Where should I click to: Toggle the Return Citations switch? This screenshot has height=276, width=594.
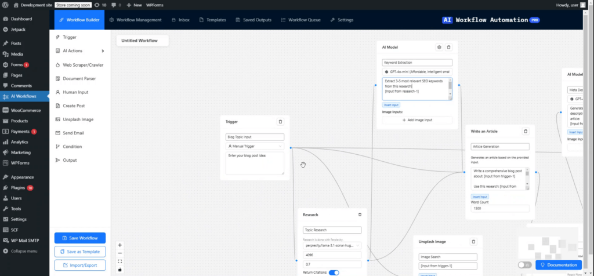click(x=334, y=272)
